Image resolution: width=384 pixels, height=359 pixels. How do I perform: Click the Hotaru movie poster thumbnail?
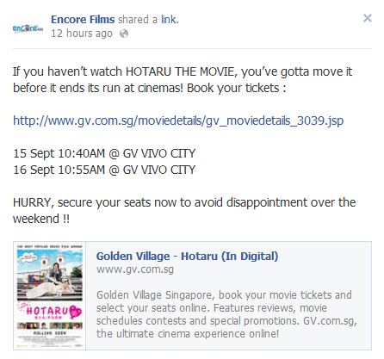click(x=50, y=295)
